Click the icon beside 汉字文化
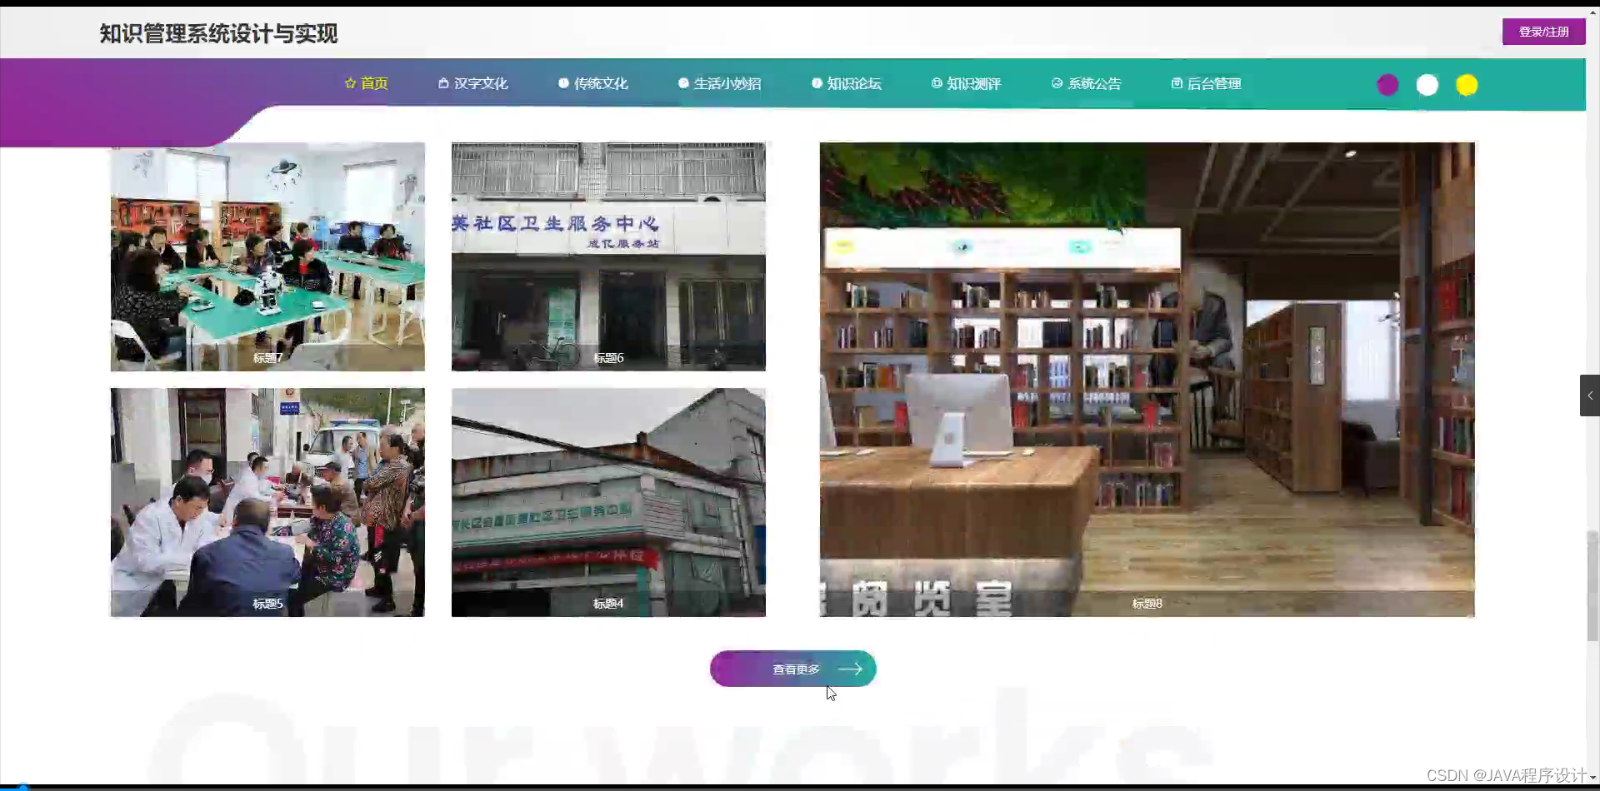Viewport: 1600px width, 791px height. point(443,83)
